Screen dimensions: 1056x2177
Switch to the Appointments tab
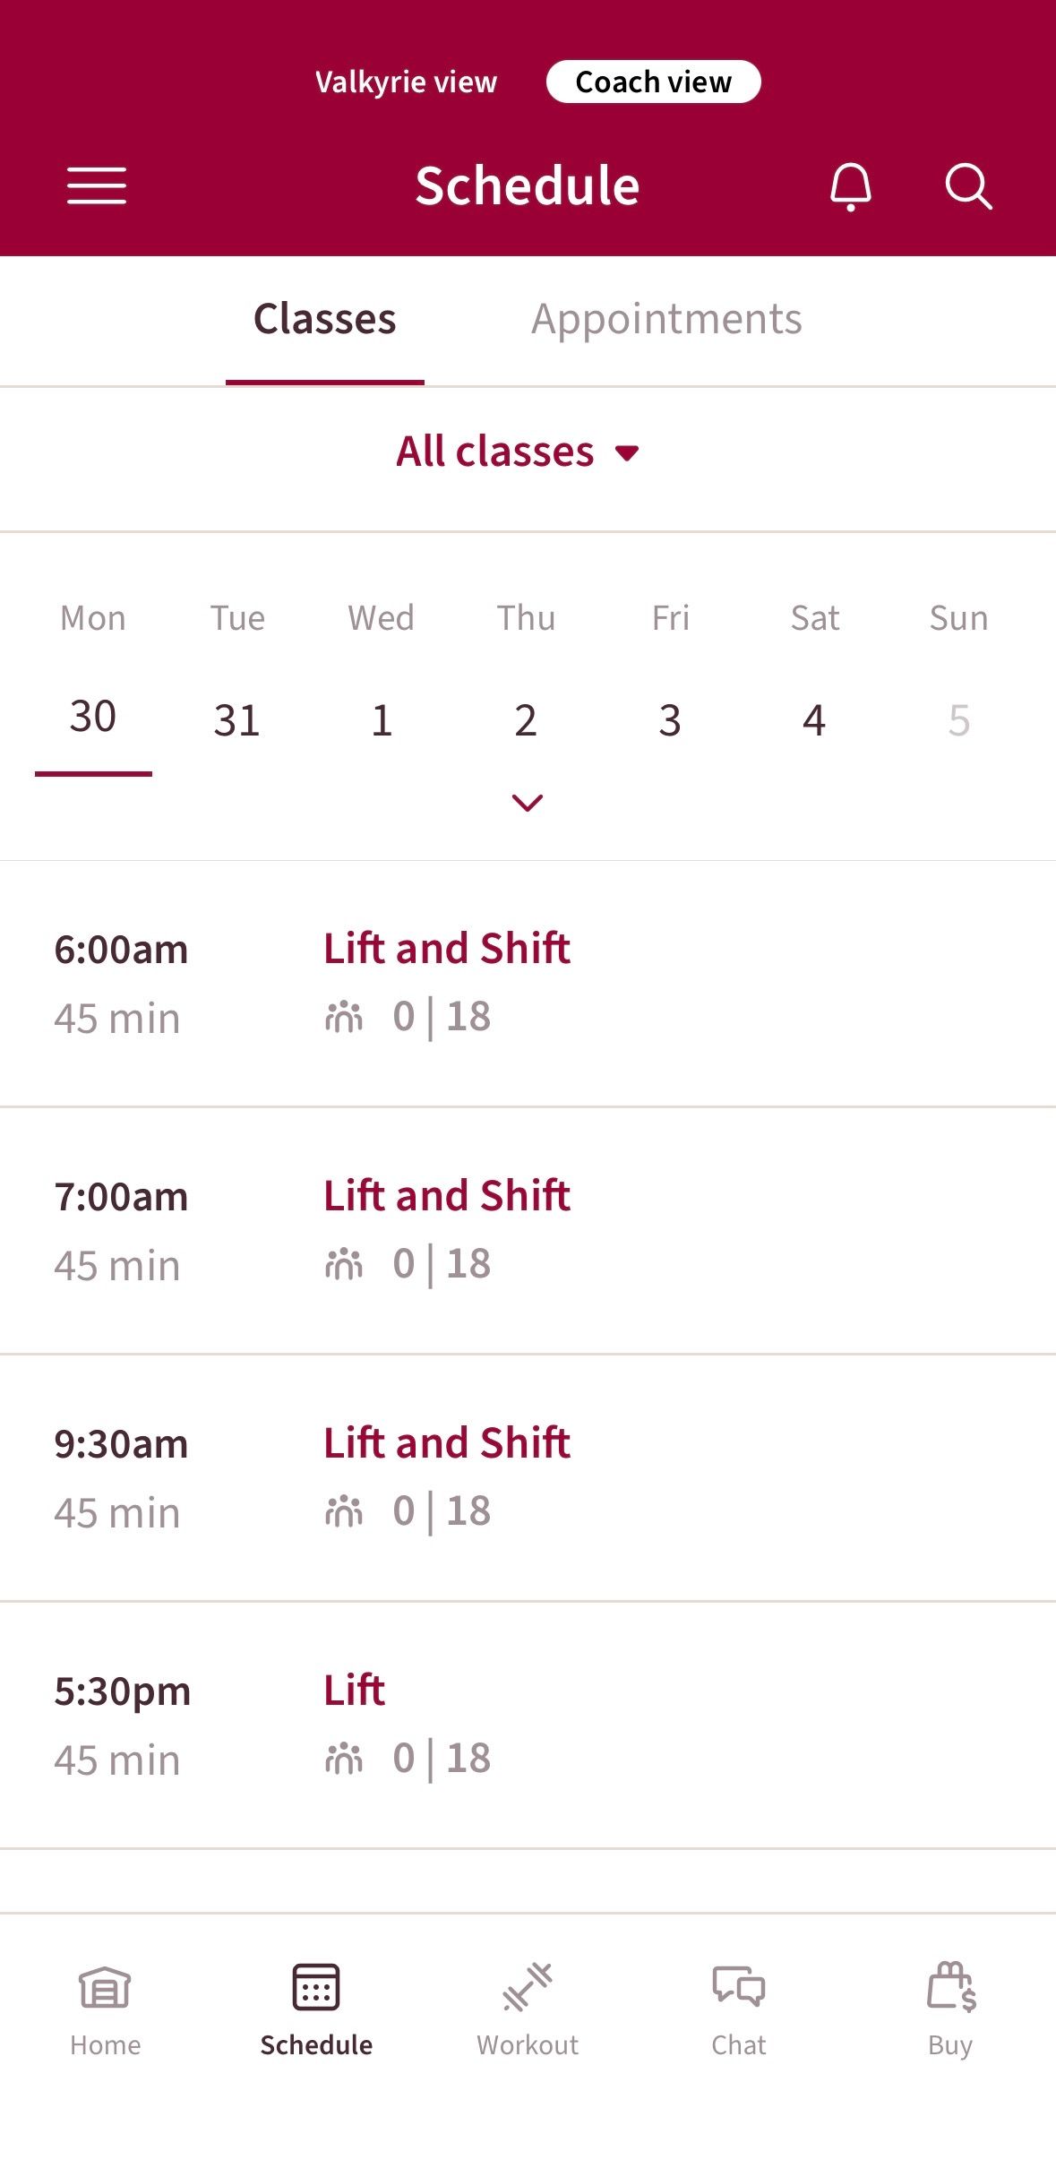tap(666, 320)
